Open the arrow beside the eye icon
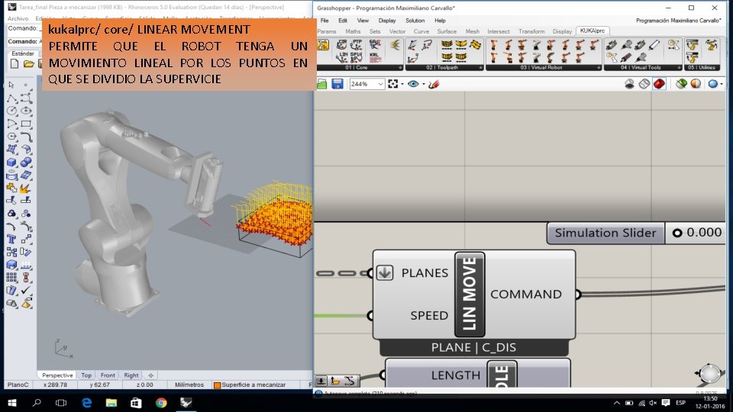This screenshot has height=412, width=733. click(x=424, y=85)
